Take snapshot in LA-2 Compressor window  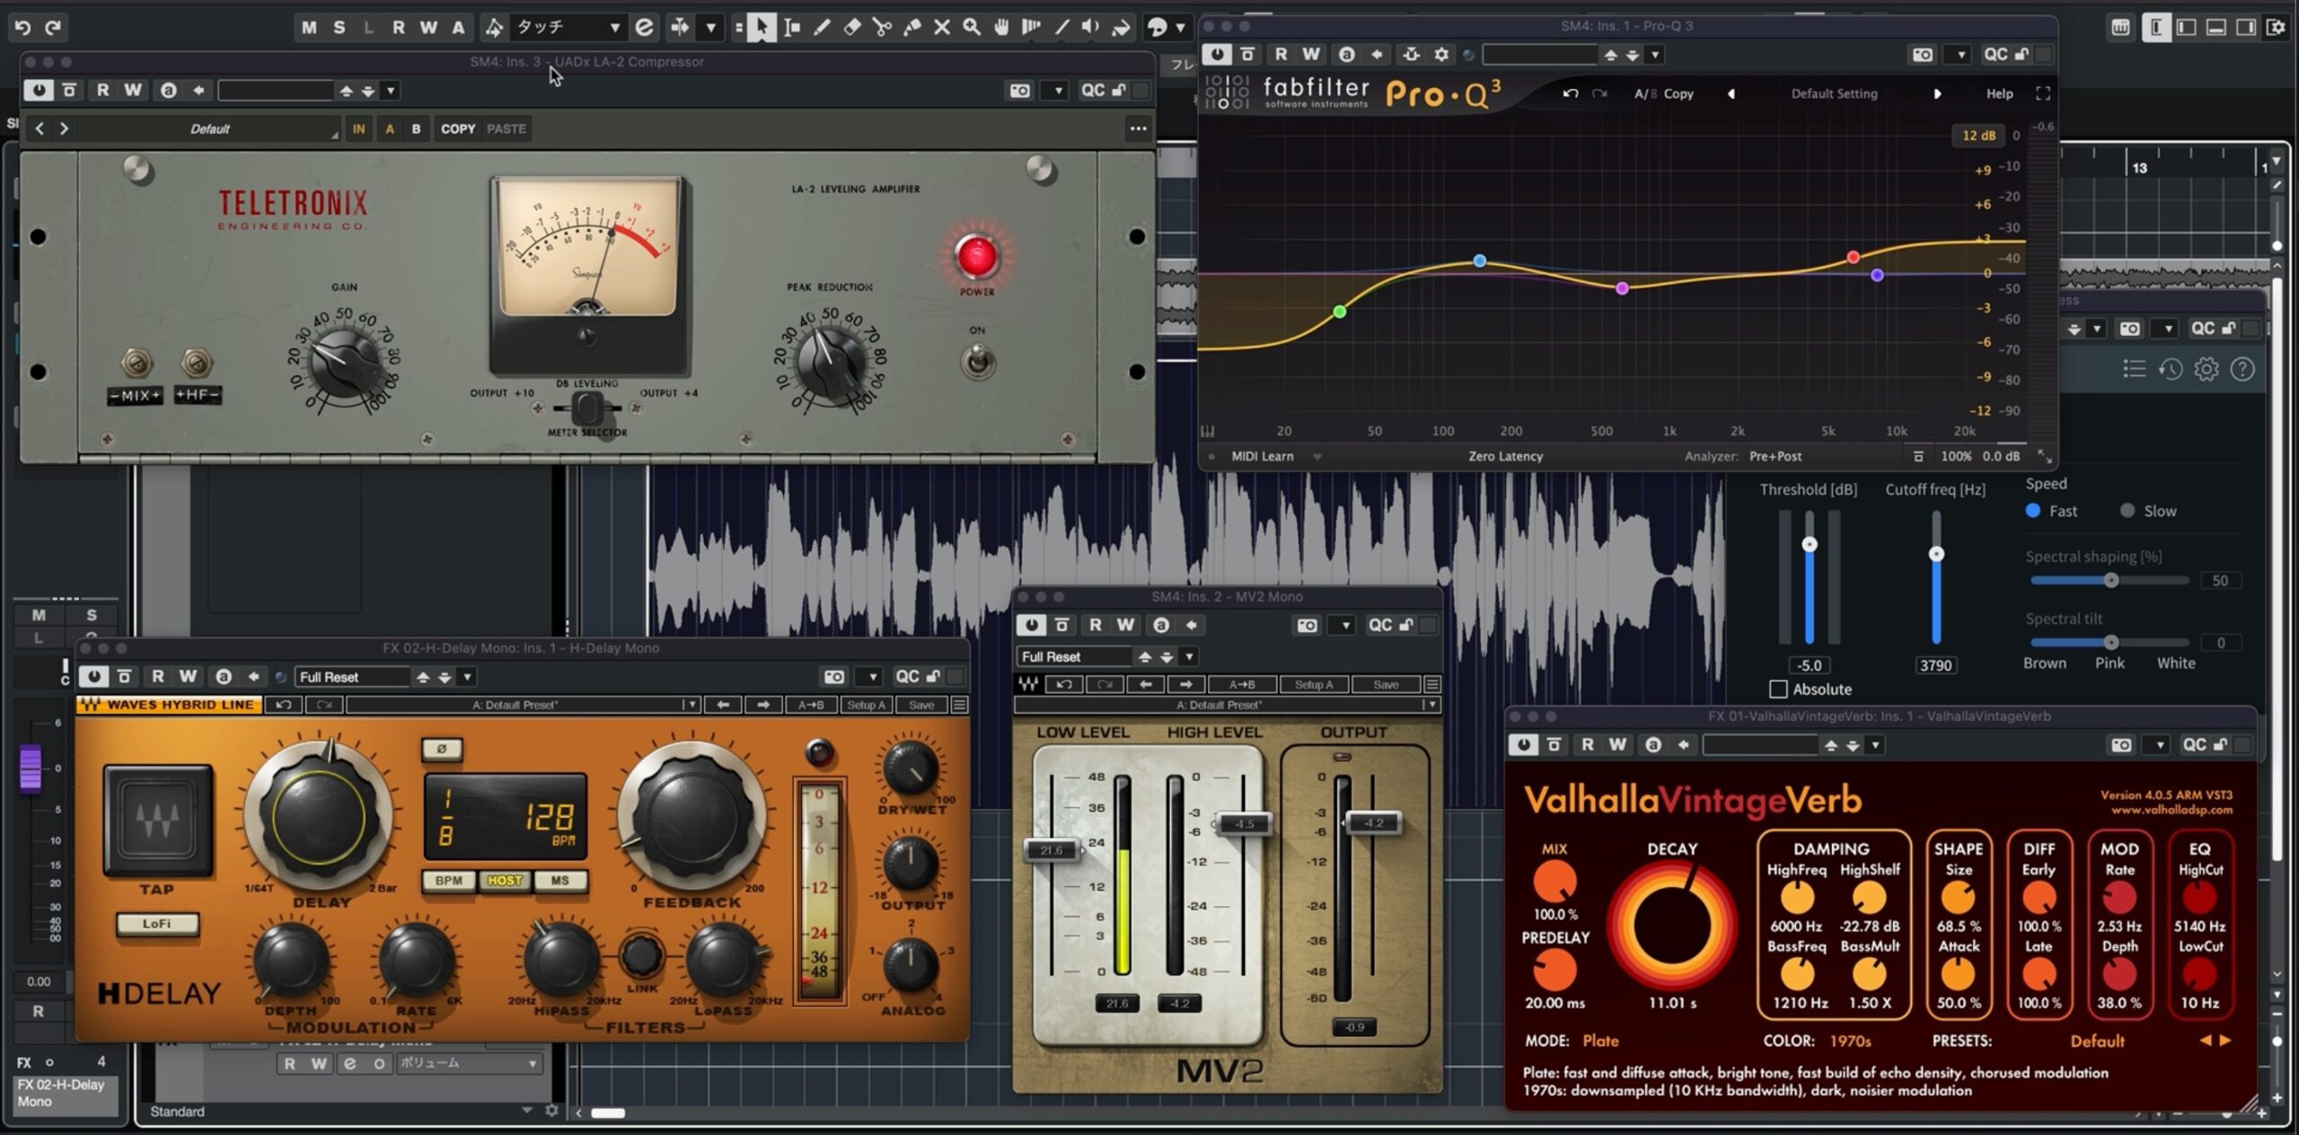tap(1020, 91)
